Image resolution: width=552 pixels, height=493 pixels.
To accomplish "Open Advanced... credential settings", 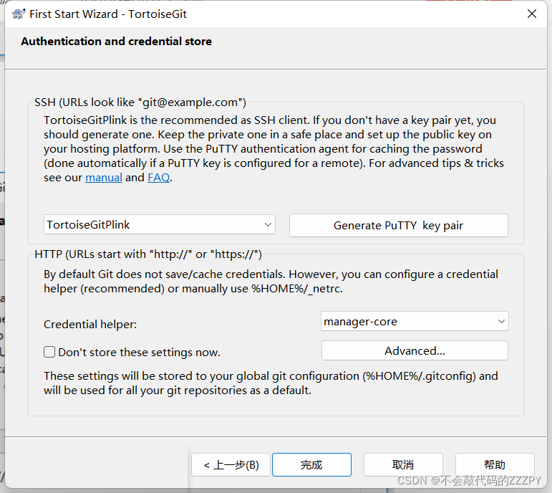I will 415,350.
